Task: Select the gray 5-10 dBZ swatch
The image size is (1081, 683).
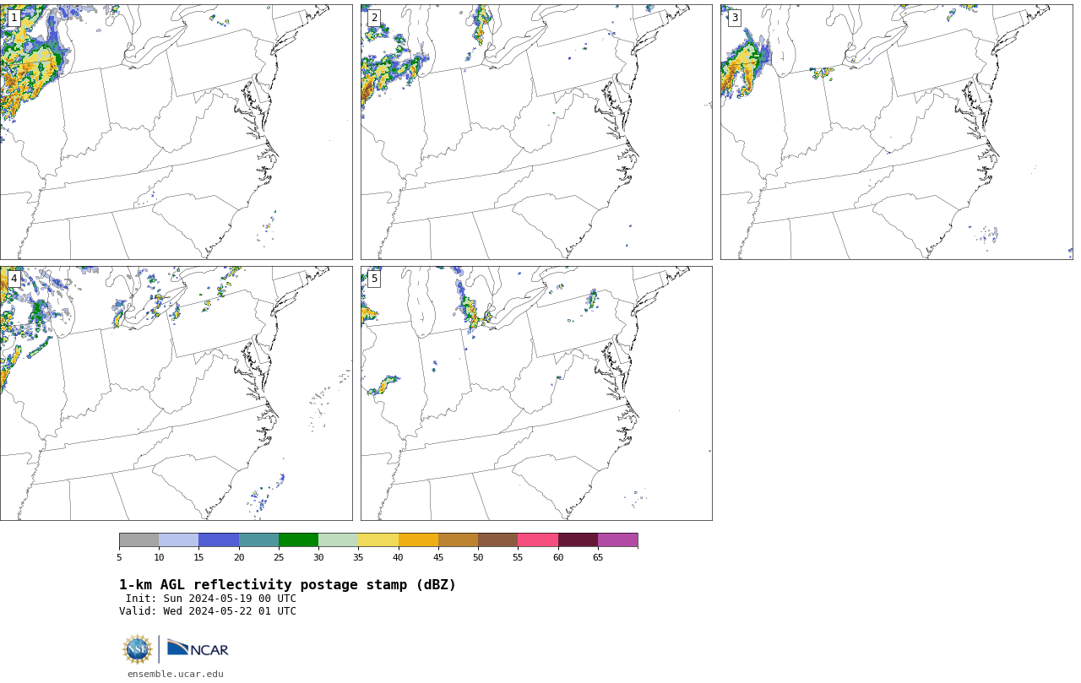Action: (139, 540)
